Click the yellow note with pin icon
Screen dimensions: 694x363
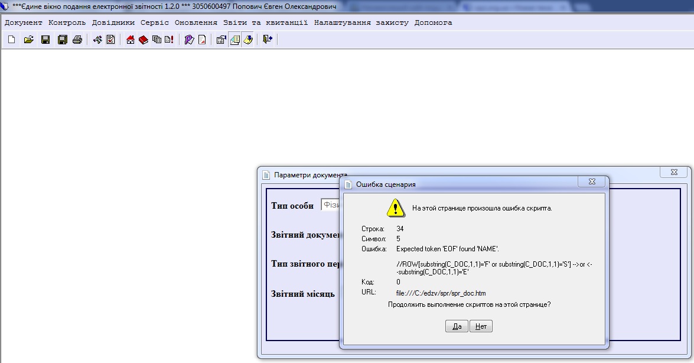coord(248,40)
